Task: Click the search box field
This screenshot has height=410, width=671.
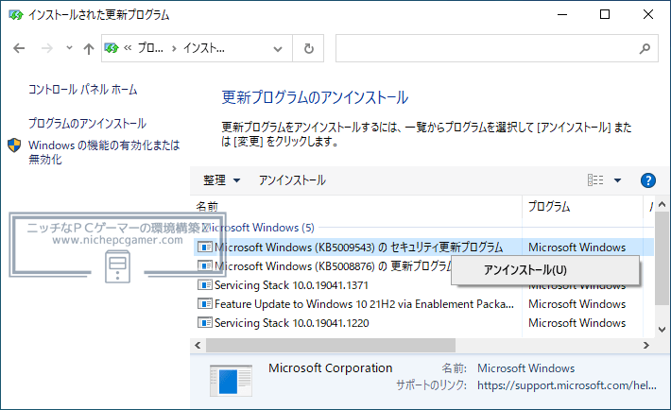Action: [x=488, y=48]
